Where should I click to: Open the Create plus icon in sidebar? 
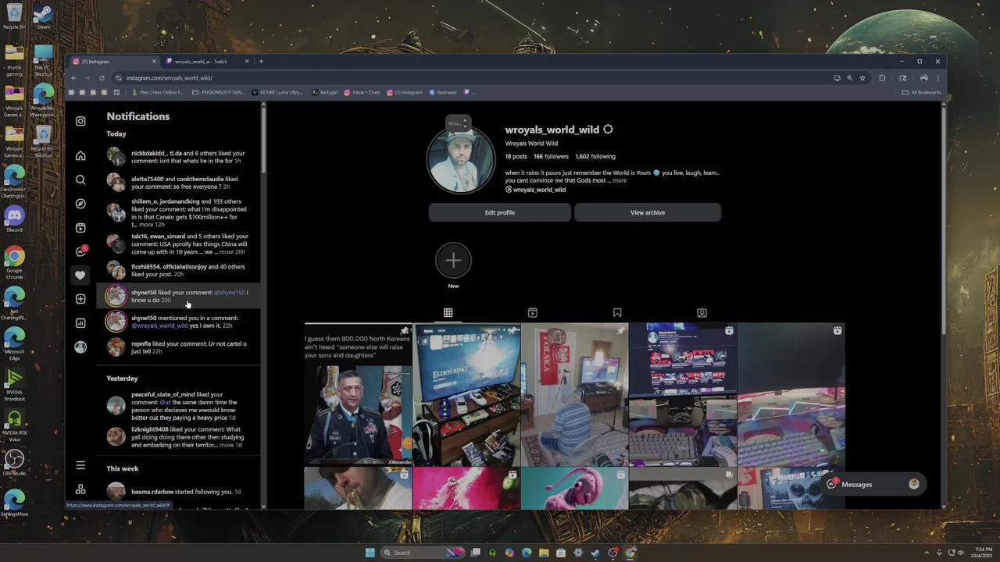80,299
